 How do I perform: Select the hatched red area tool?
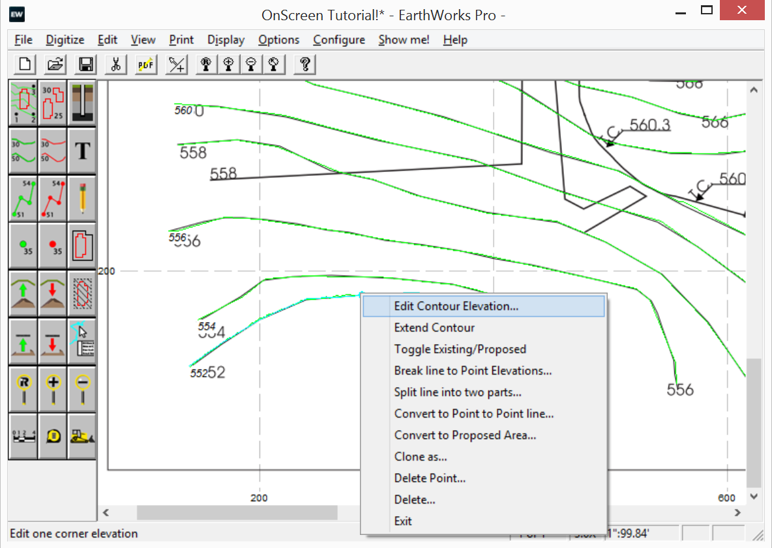click(82, 294)
